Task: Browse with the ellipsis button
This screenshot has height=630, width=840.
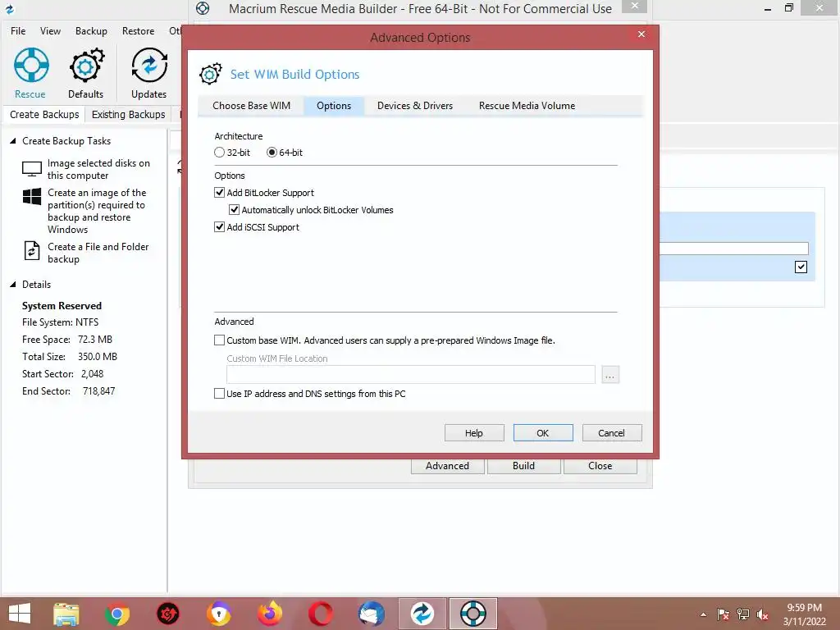Action: coord(610,374)
